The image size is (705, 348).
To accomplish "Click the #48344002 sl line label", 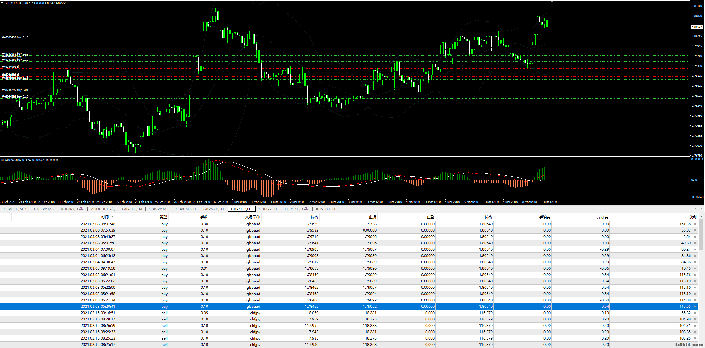I will coord(10,67).
